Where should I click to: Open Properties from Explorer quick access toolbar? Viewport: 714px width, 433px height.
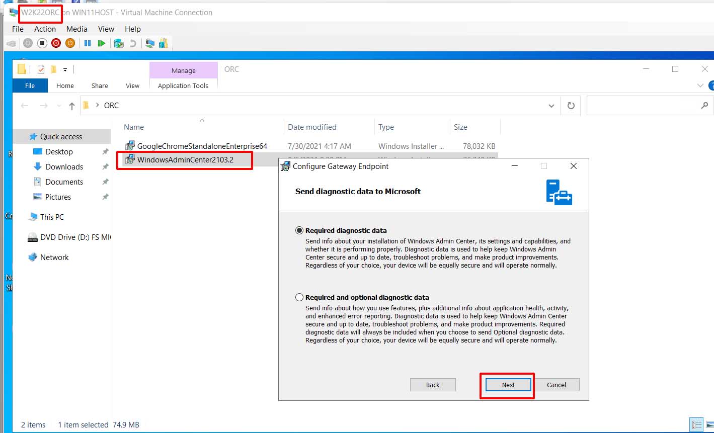(x=41, y=69)
